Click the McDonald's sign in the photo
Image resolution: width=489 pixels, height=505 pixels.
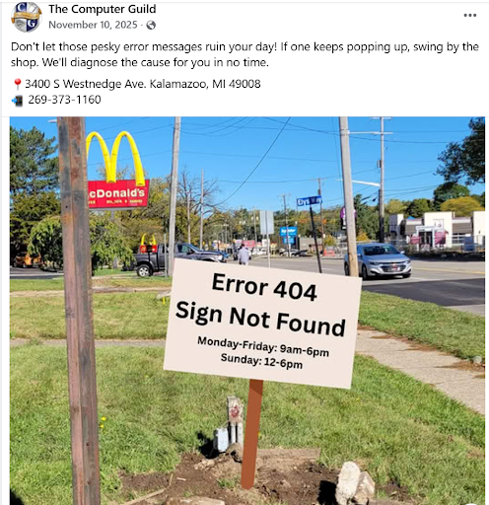(115, 171)
